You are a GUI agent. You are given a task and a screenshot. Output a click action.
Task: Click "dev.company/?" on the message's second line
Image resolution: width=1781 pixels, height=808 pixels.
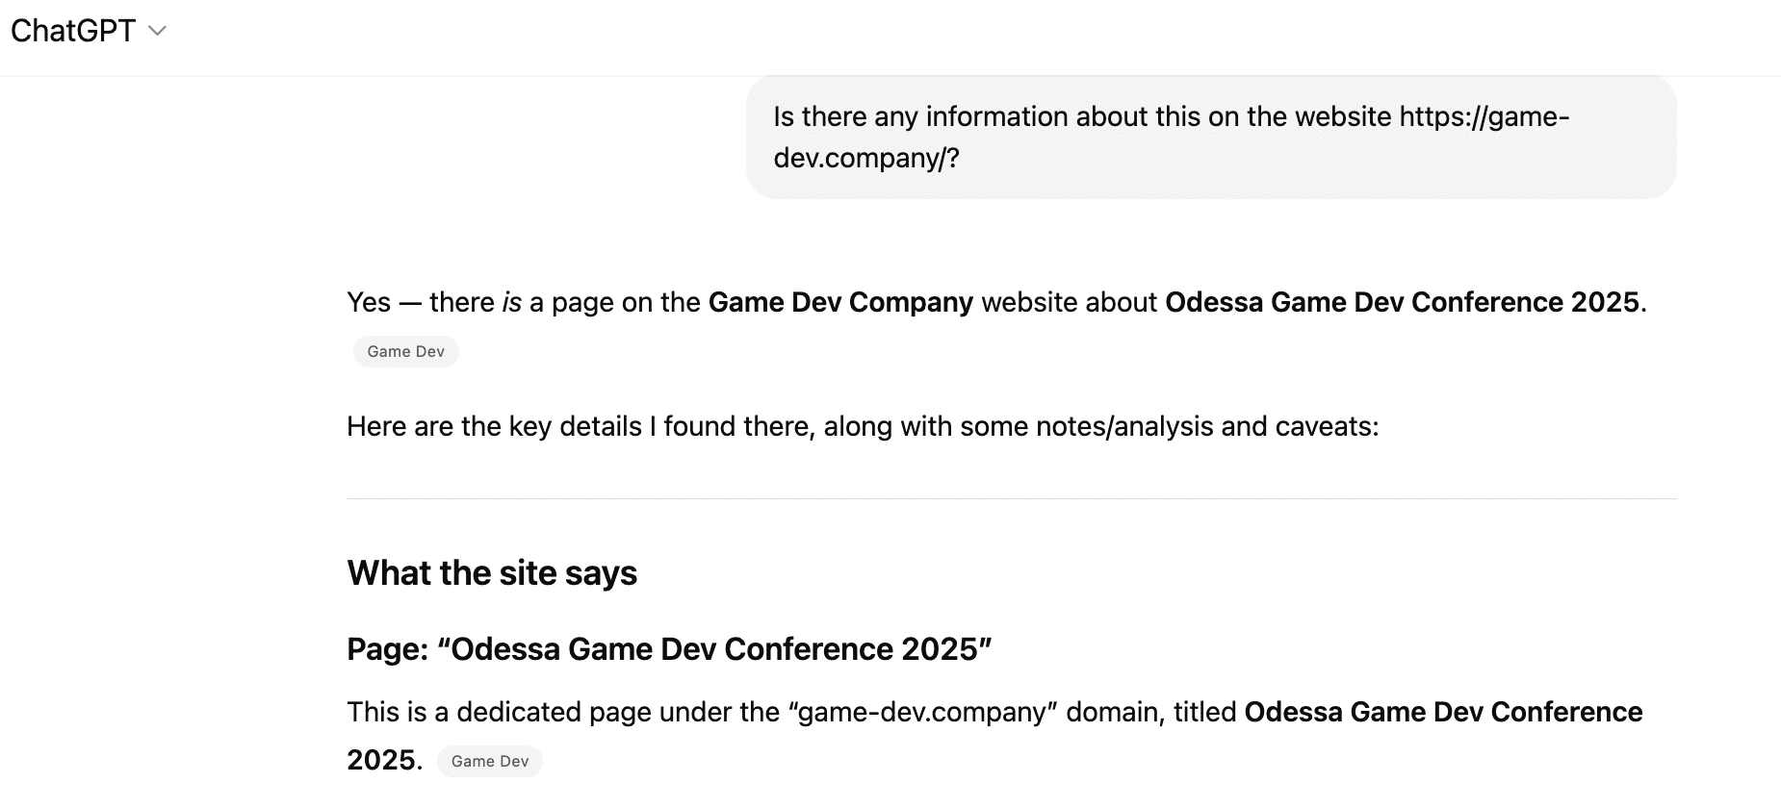[x=866, y=158]
